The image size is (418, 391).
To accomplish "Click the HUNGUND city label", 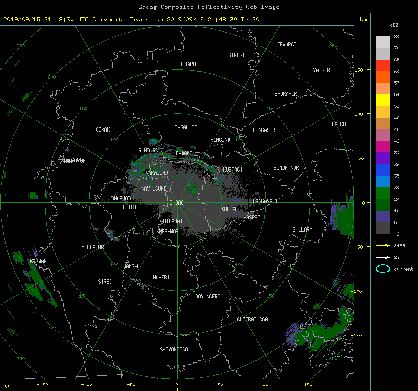I will coord(220,140).
